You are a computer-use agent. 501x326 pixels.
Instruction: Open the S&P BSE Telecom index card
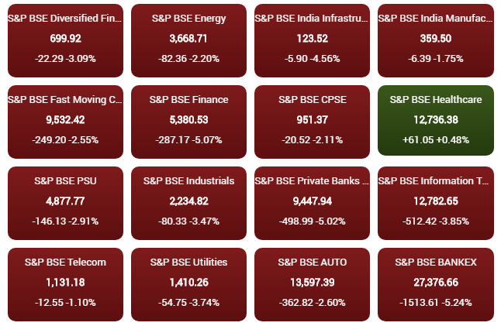click(x=65, y=283)
